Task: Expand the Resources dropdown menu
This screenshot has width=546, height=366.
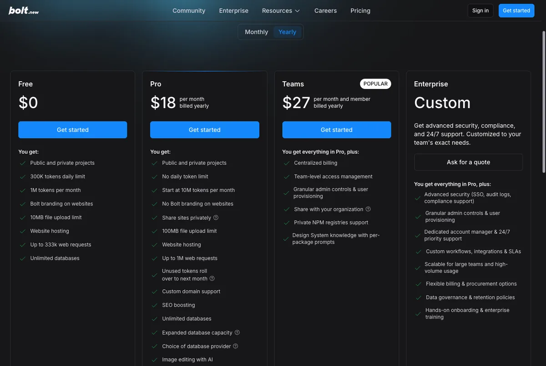Action: [x=281, y=10]
